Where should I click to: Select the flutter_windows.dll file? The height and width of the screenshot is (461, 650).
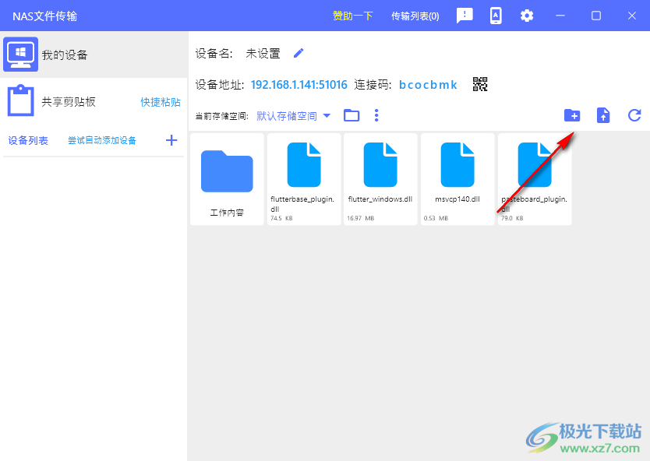[380, 179]
